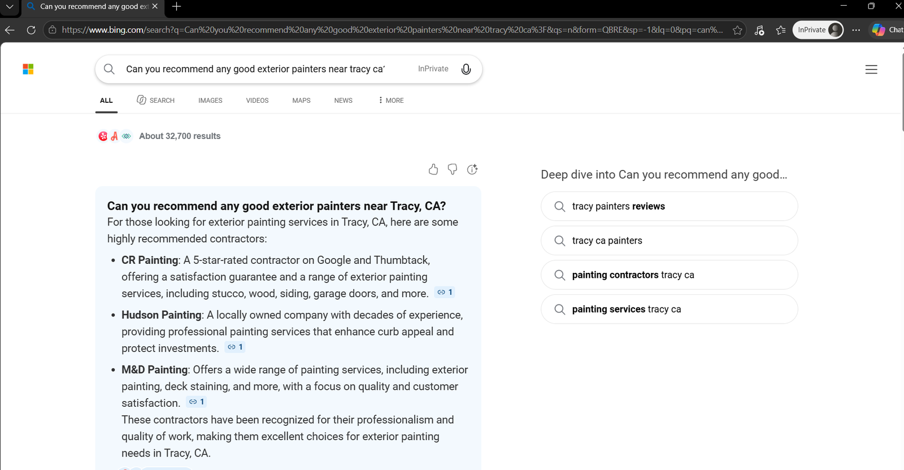The width and height of the screenshot is (904, 470).
Task: Click the 'About 32,700 results' text
Action: 180,136
